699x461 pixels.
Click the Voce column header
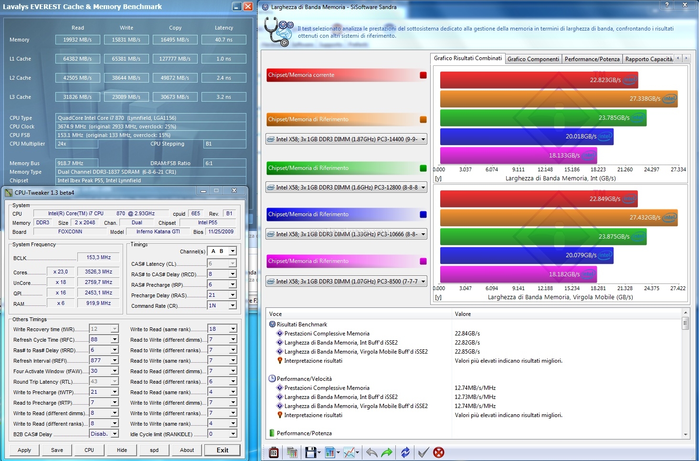point(359,314)
